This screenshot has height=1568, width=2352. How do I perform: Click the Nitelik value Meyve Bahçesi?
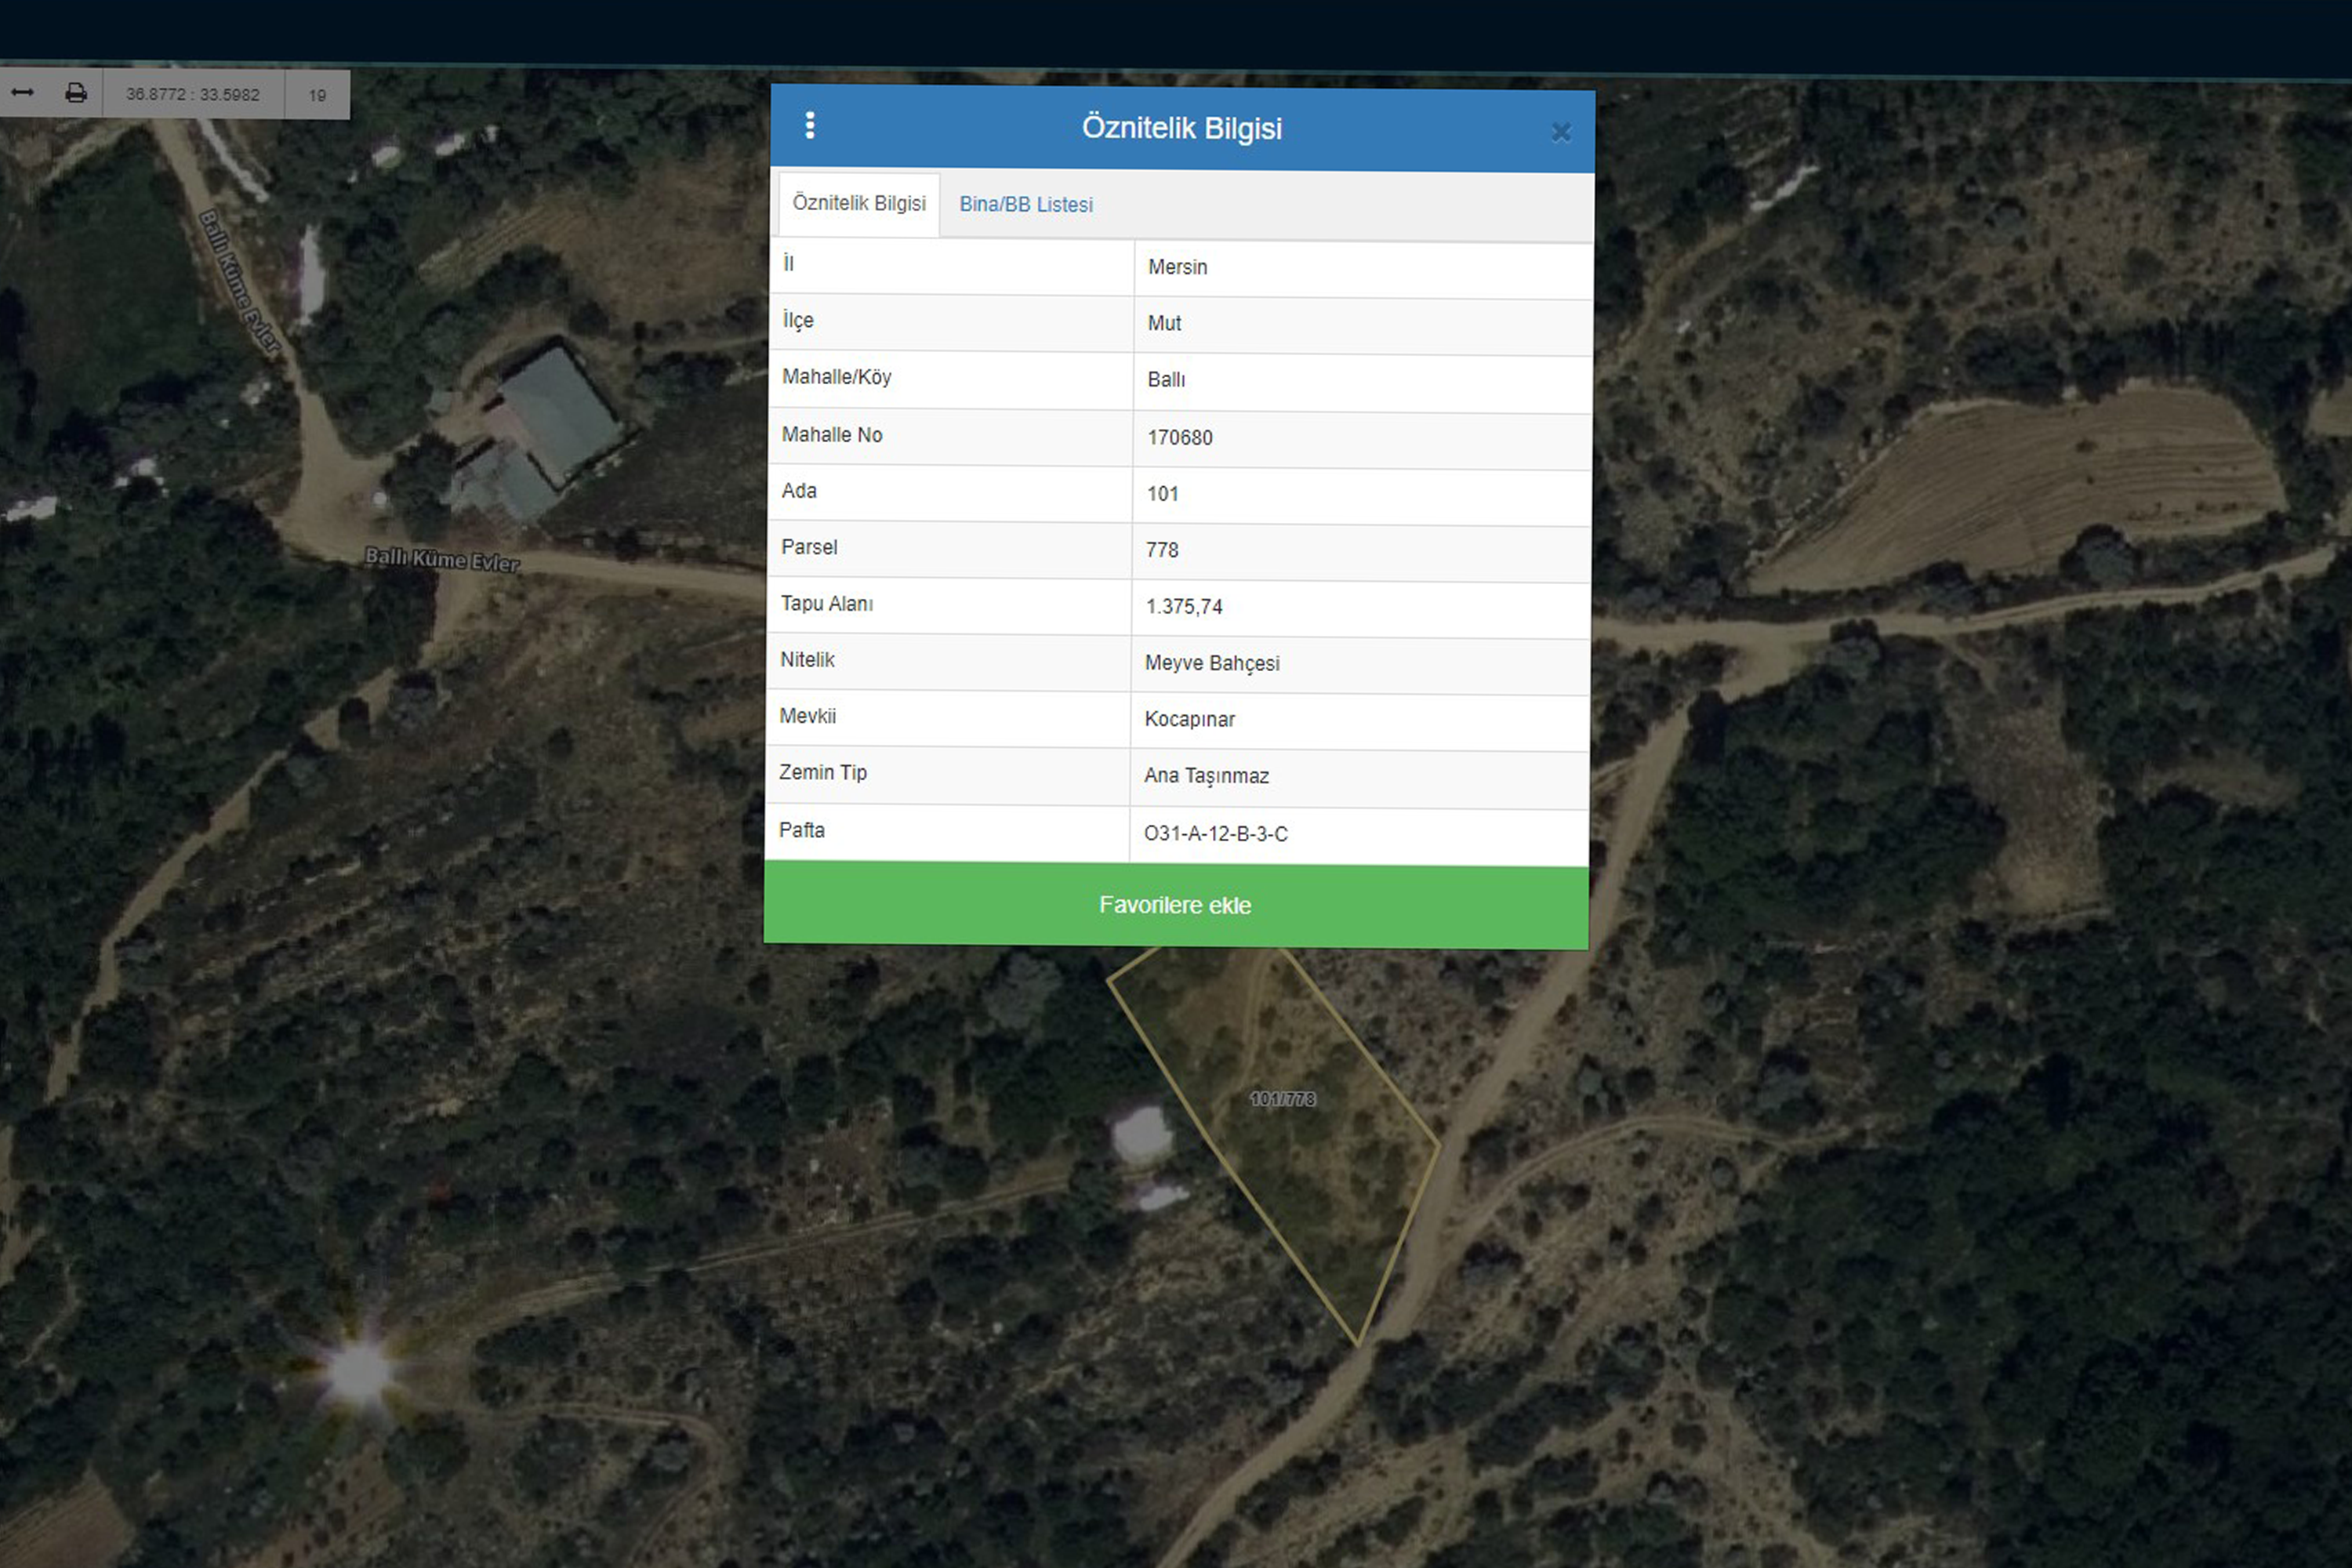(1212, 663)
